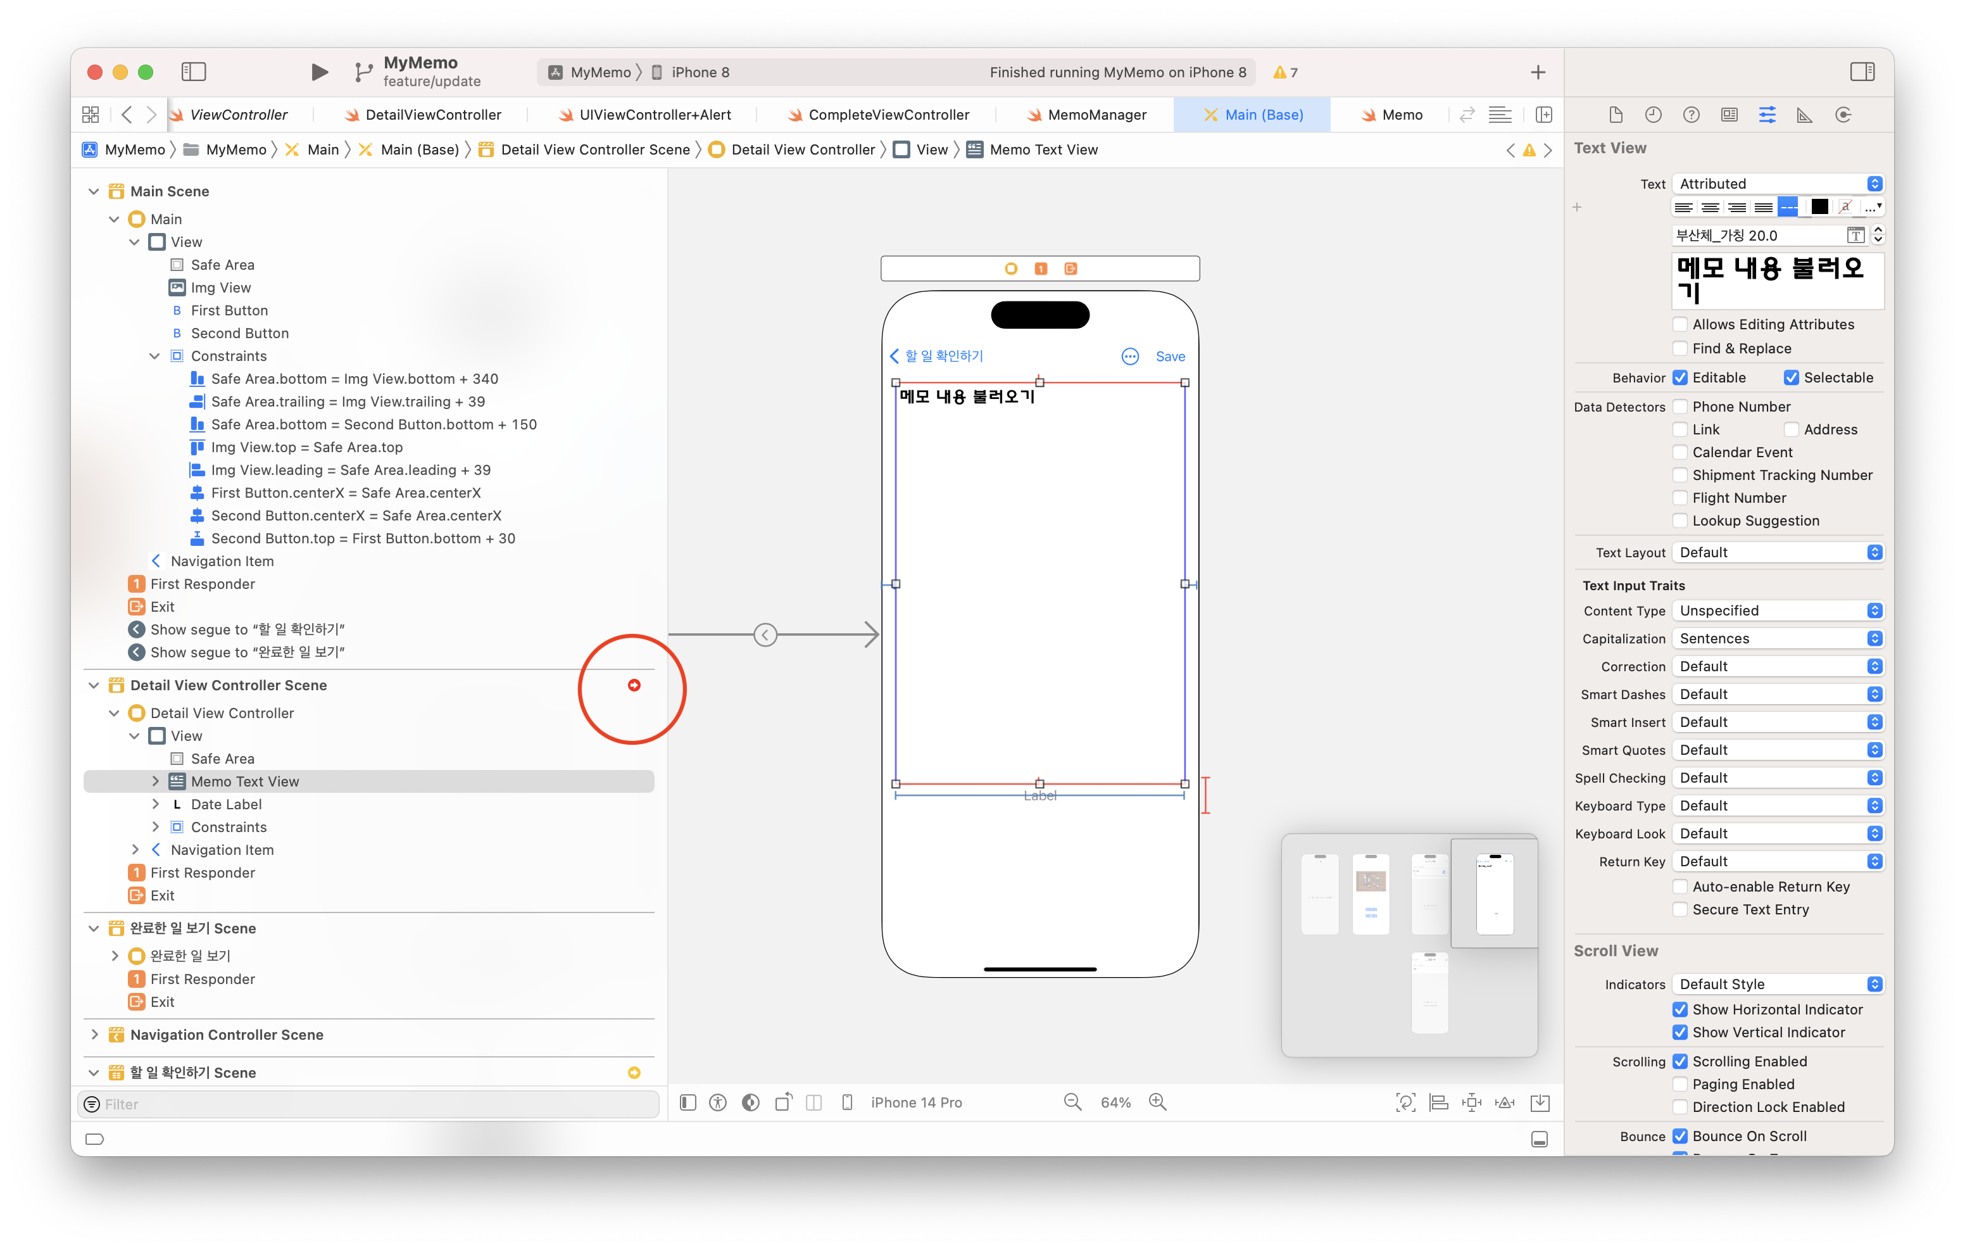Click the canvas zoom in magnifier

[x=1157, y=1102]
